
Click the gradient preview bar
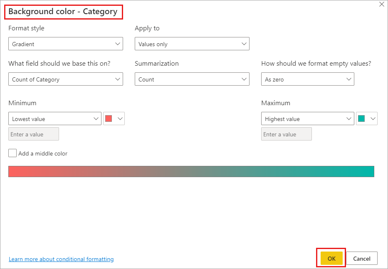(191, 171)
